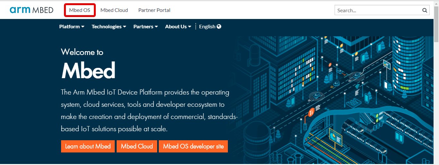This screenshot has height=165, width=439.
Task: Focus the Search text field
Action: (378, 10)
